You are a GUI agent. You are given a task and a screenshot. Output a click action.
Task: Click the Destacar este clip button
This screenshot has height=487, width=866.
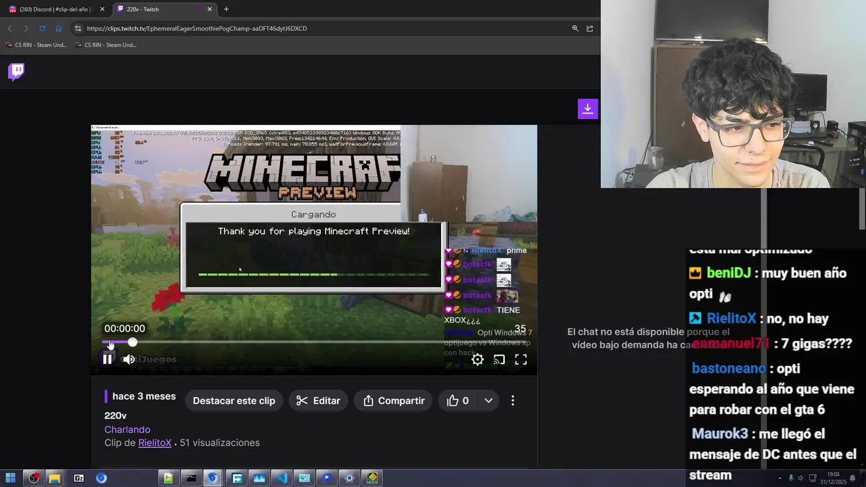pos(234,400)
